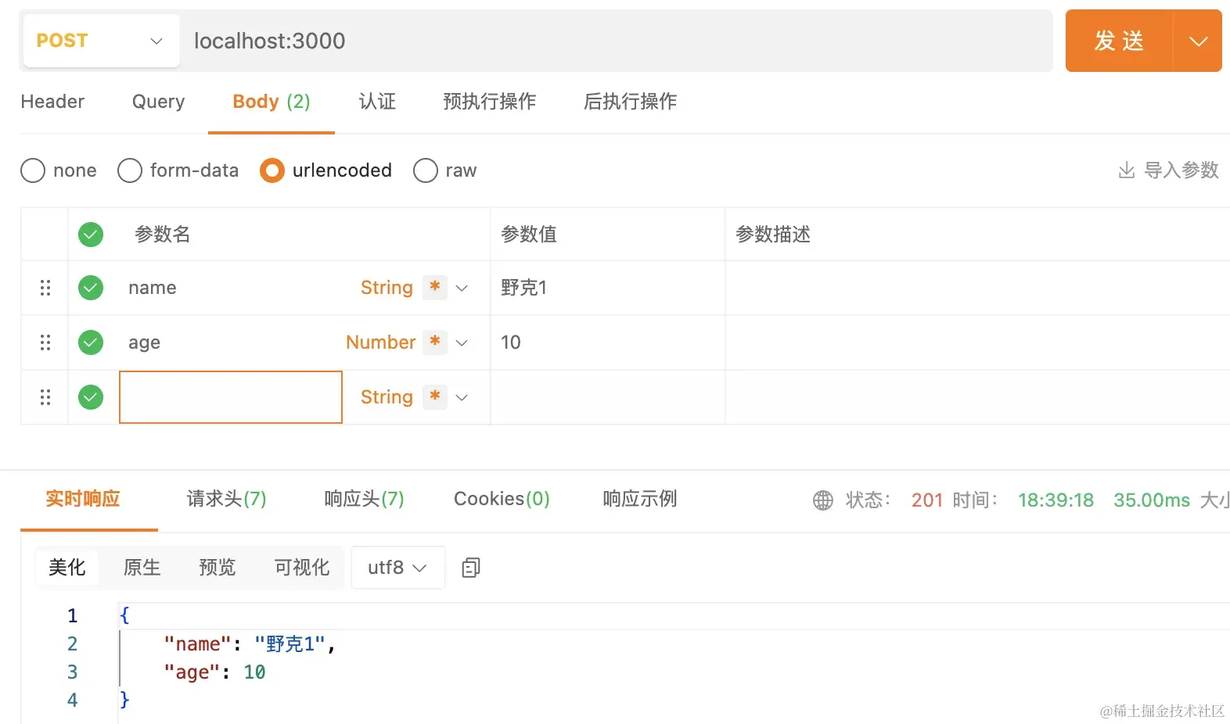The width and height of the screenshot is (1230, 724).
Task: Open the 响应示例 tab
Action: 639,499
